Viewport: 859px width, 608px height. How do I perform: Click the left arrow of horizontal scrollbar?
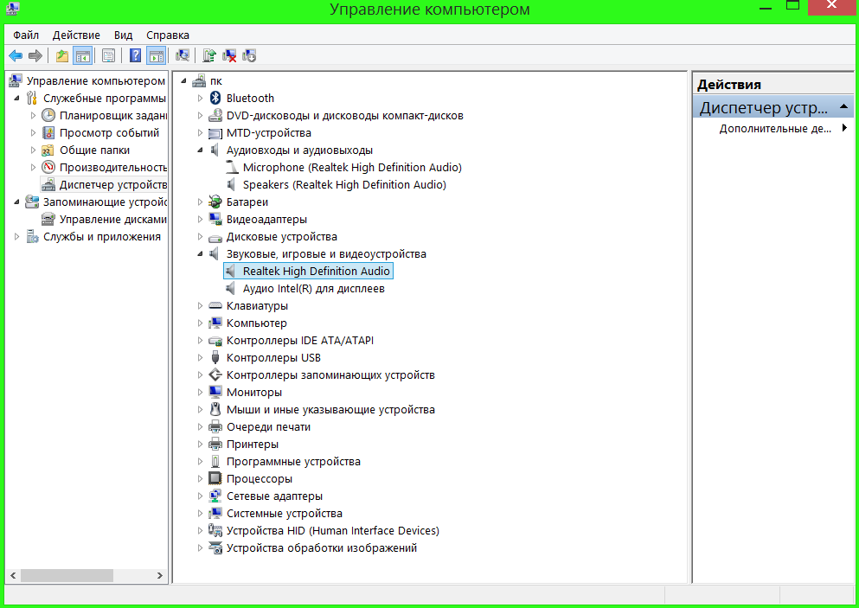[x=13, y=576]
